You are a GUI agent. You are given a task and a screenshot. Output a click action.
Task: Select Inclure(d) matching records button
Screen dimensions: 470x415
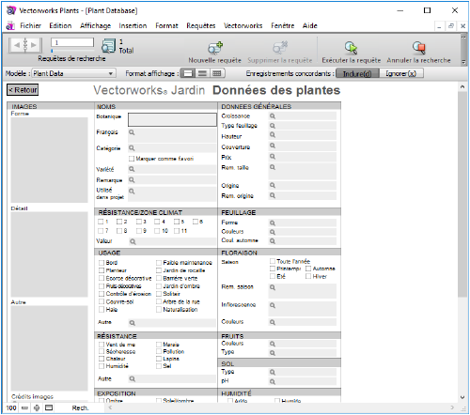[357, 73]
